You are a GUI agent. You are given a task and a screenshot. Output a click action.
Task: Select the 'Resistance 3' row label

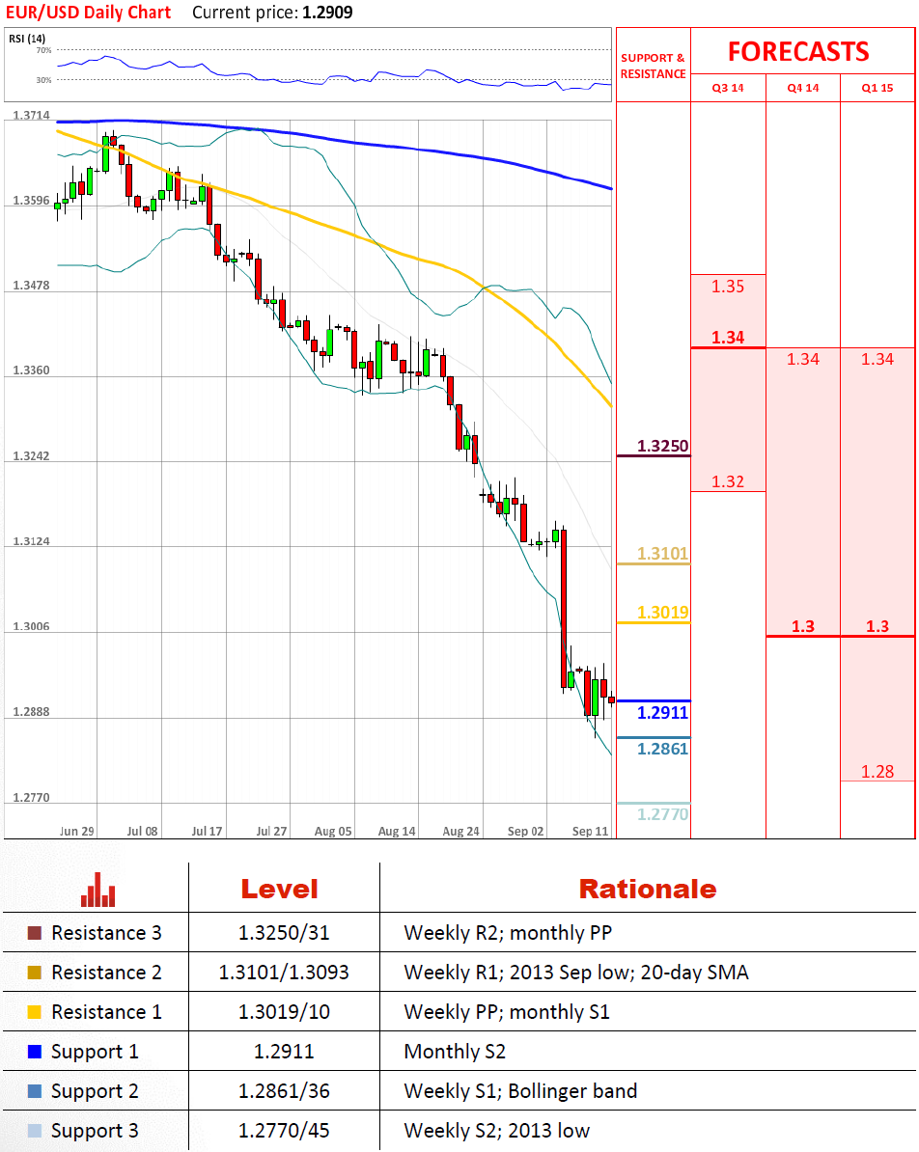[x=106, y=933]
